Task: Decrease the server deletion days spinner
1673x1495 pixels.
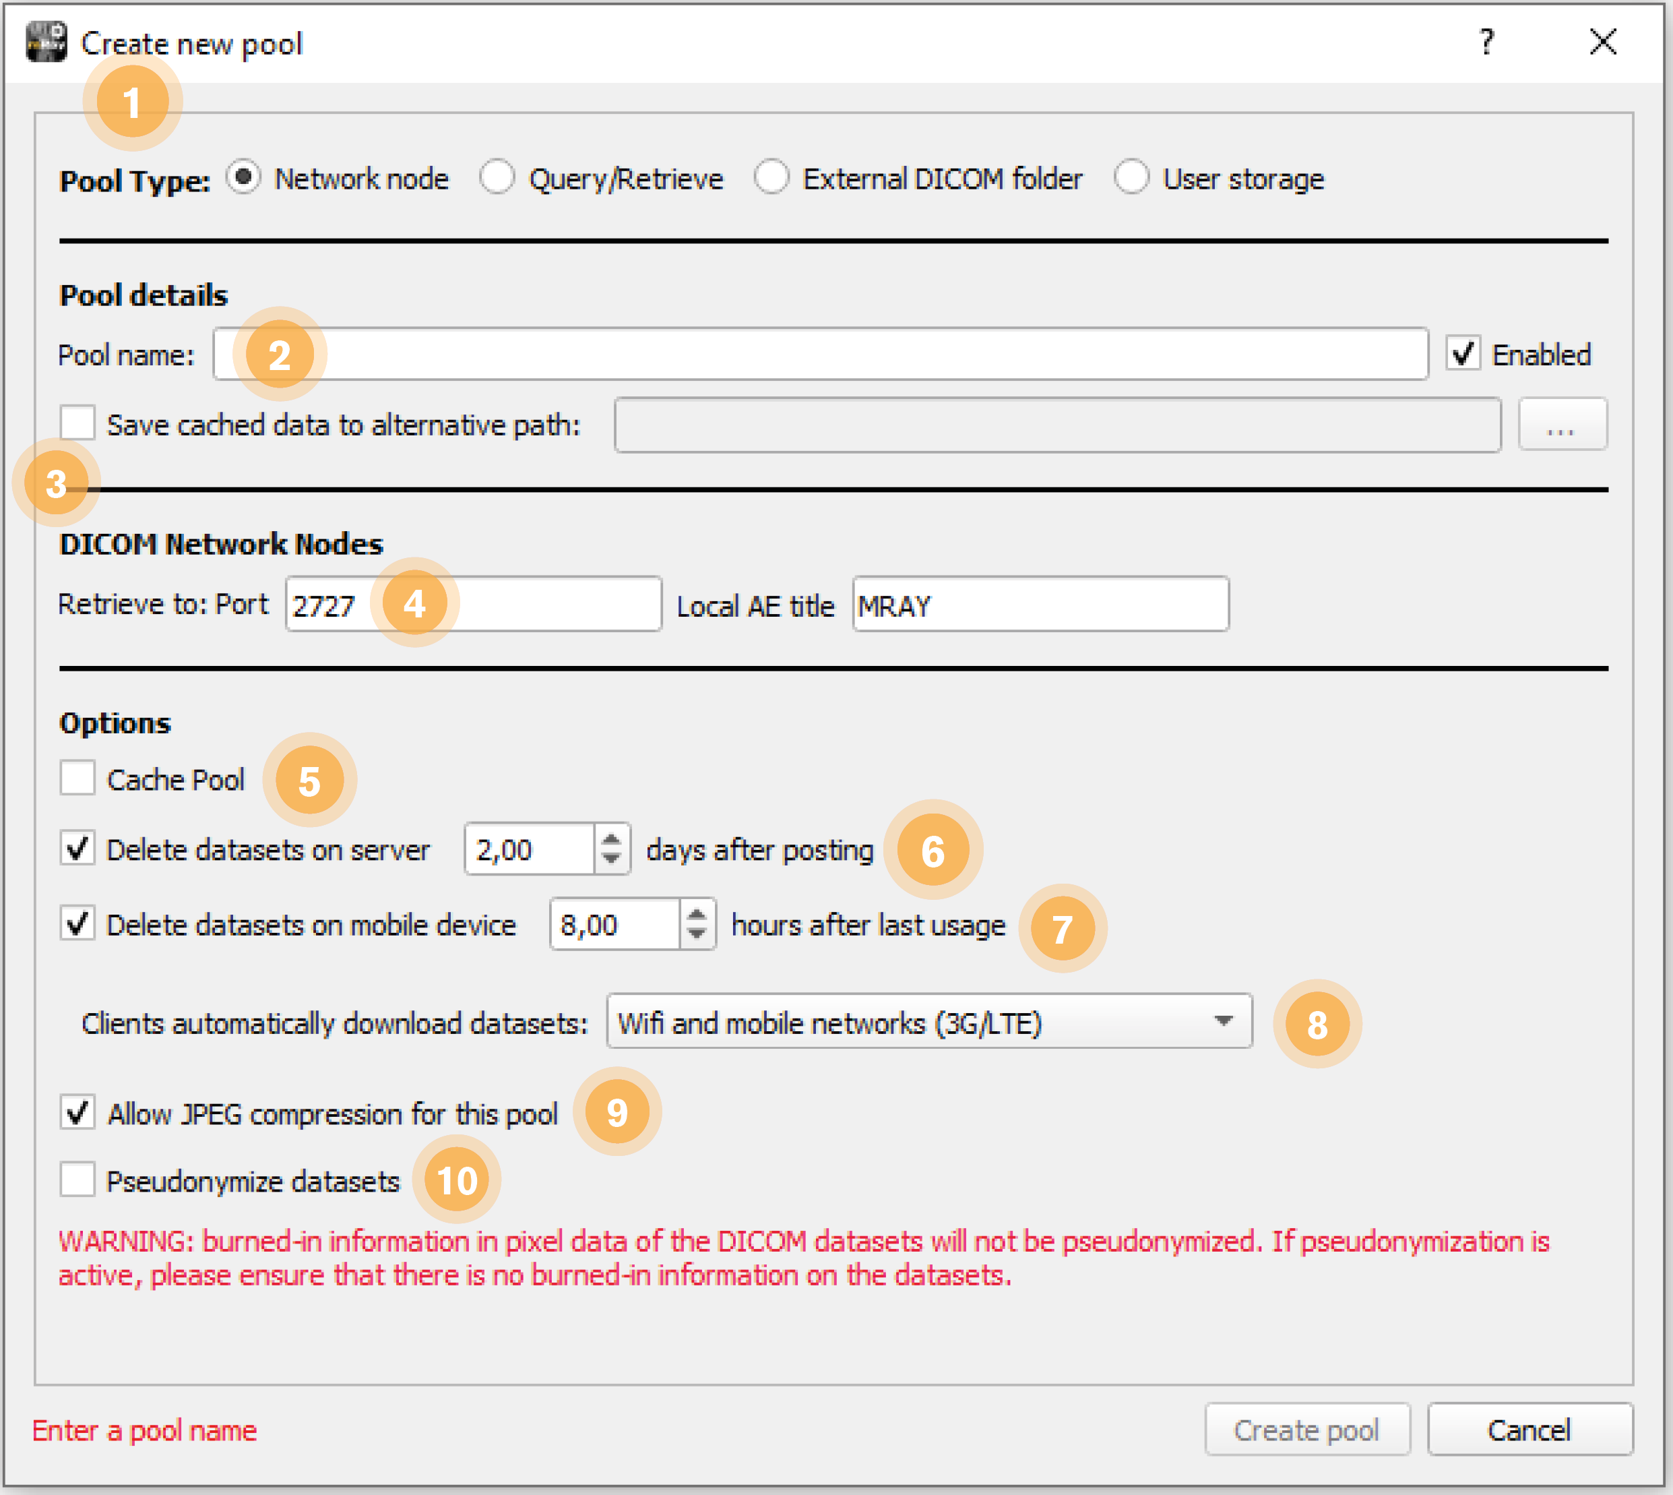Action: [x=610, y=859]
